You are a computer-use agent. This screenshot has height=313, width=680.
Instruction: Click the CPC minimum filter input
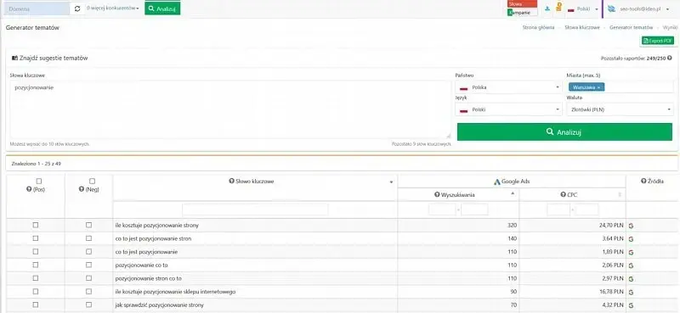(558, 210)
